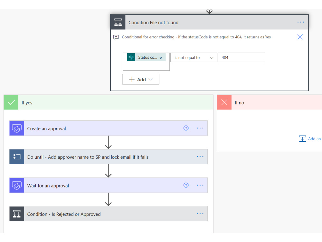Open the 'is not equal to' operator dropdown
This screenshot has width=322, height=242.
pos(194,58)
